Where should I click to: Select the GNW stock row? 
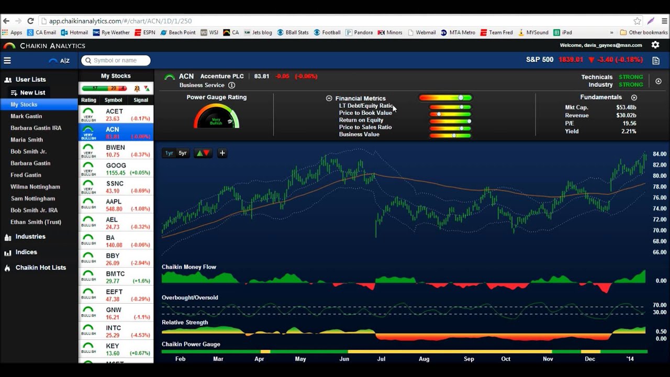tap(116, 313)
